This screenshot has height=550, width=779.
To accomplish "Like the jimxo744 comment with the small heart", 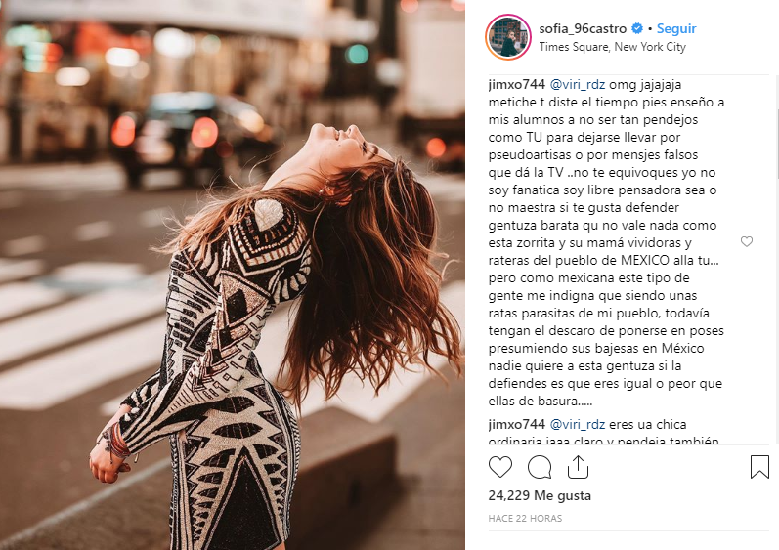I will [x=747, y=241].
